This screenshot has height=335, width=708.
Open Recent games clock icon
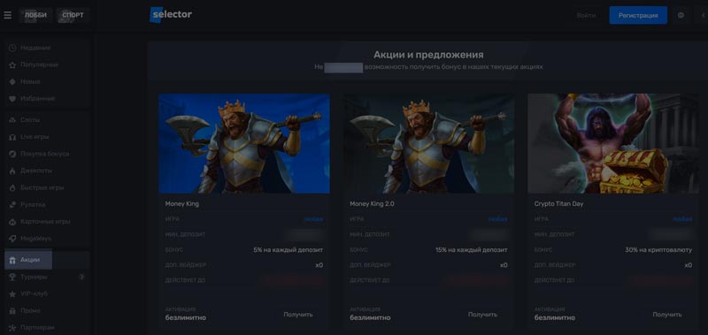pyautogui.click(x=12, y=48)
